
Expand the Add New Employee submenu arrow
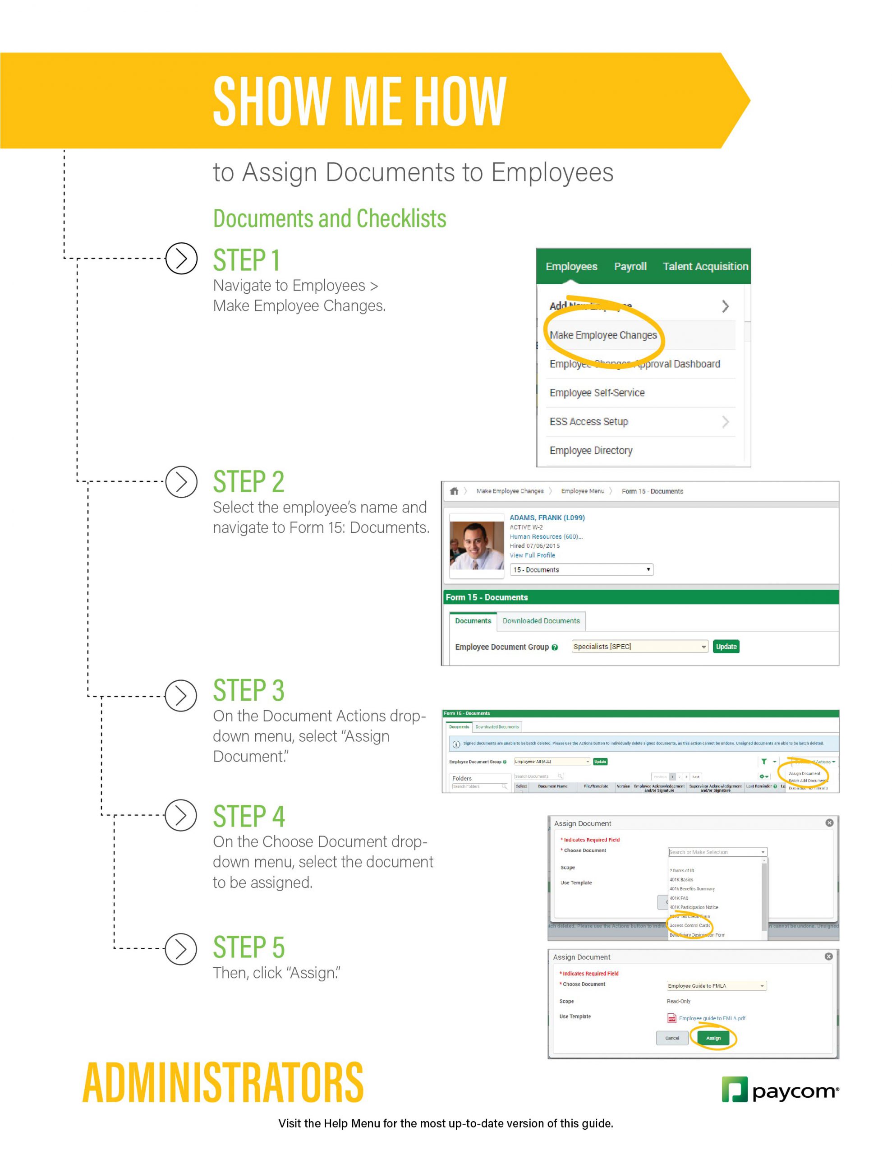point(725,306)
